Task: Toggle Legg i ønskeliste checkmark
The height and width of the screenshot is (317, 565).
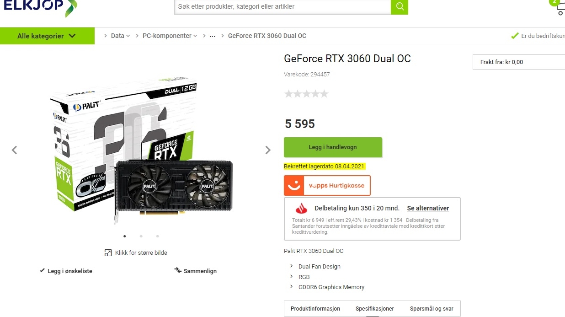Action: point(43,270)
